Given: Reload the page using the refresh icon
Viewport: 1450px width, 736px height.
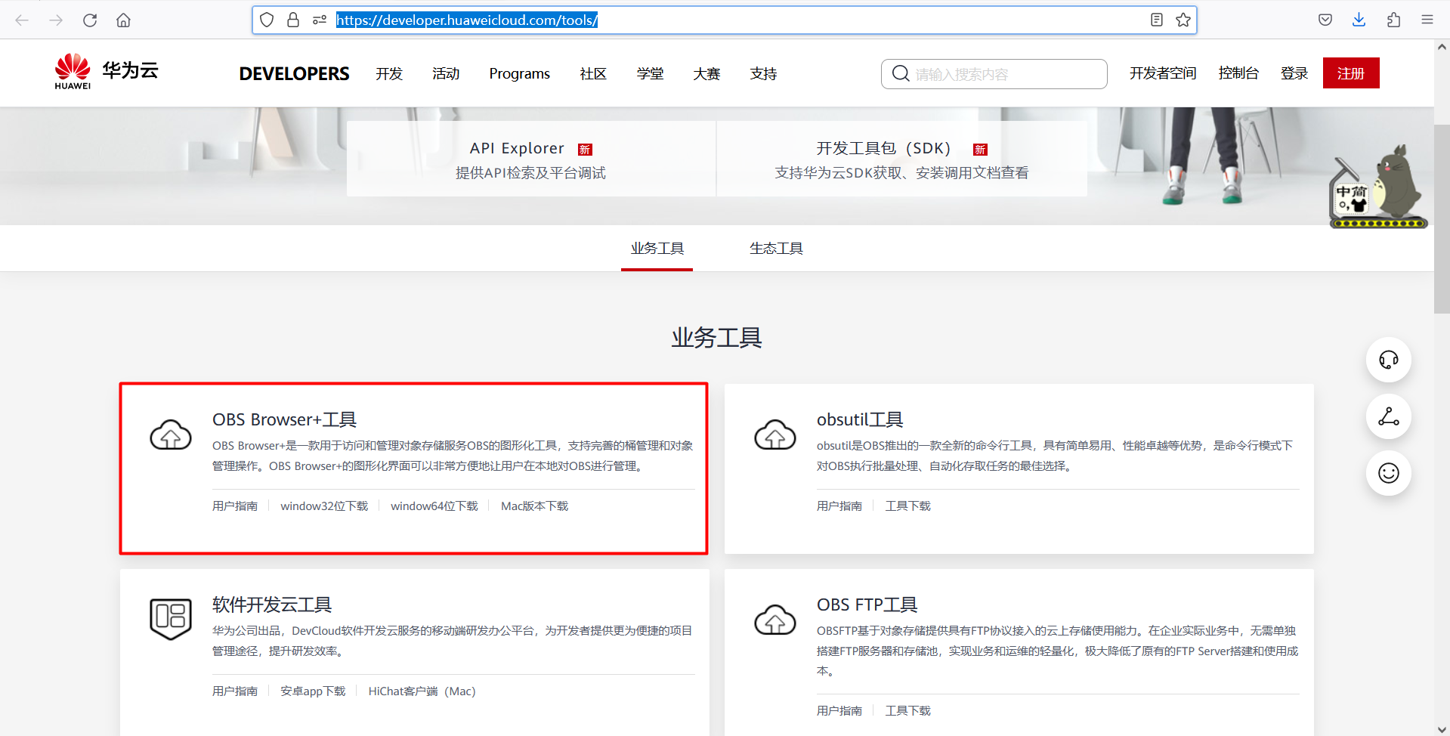Looking at the screenshot, I should [x=89, y=20].
